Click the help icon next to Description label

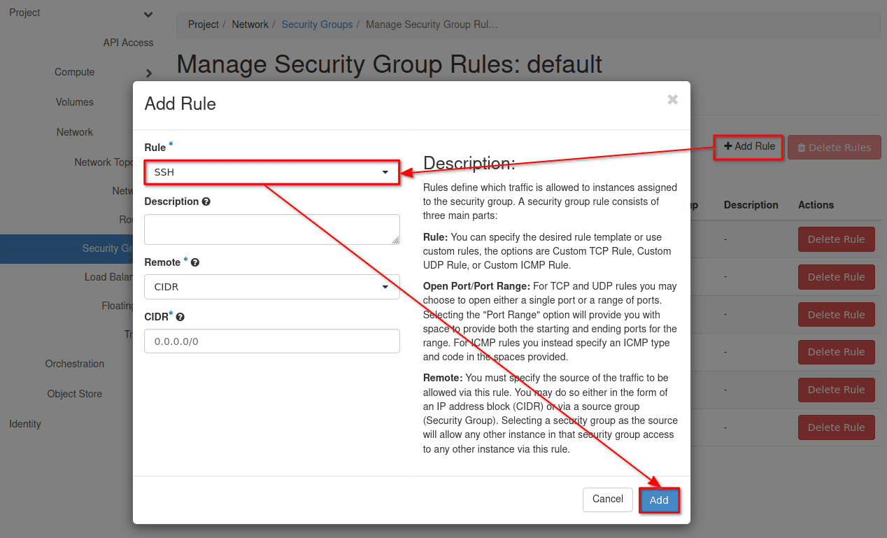click(206, 201)
